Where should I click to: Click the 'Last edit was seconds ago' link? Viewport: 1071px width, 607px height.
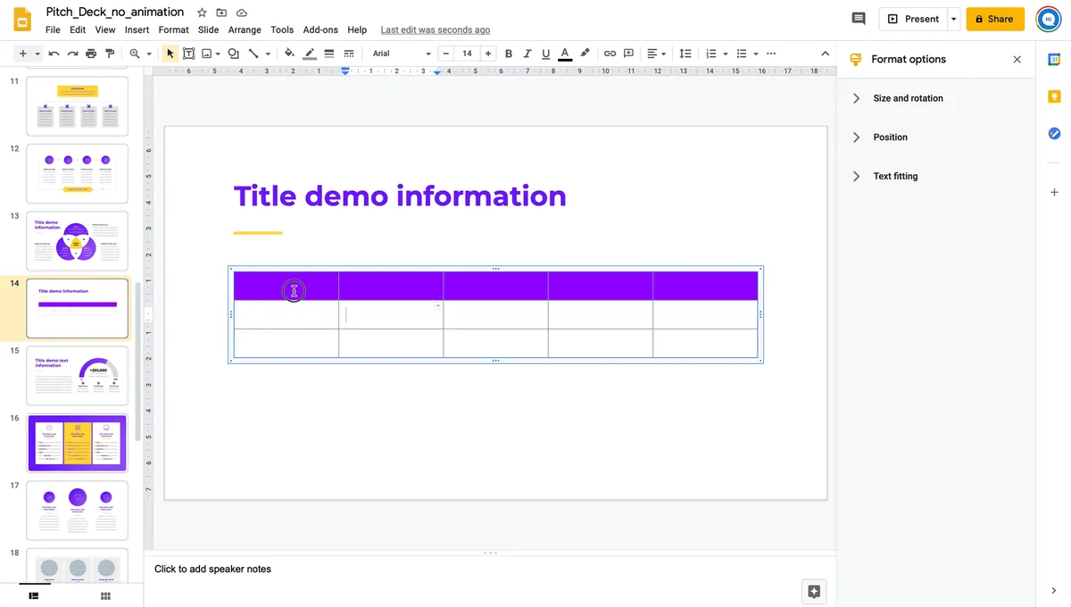tap(435, 29)
